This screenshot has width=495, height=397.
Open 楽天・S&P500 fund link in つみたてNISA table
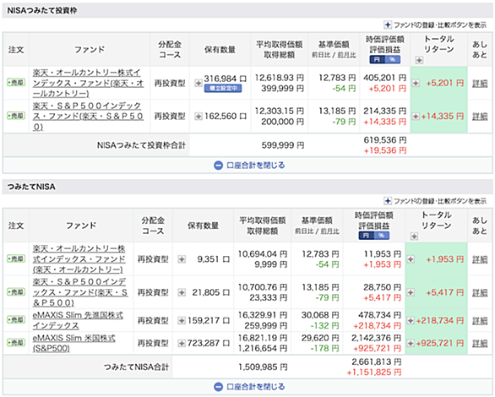[80, 292]
